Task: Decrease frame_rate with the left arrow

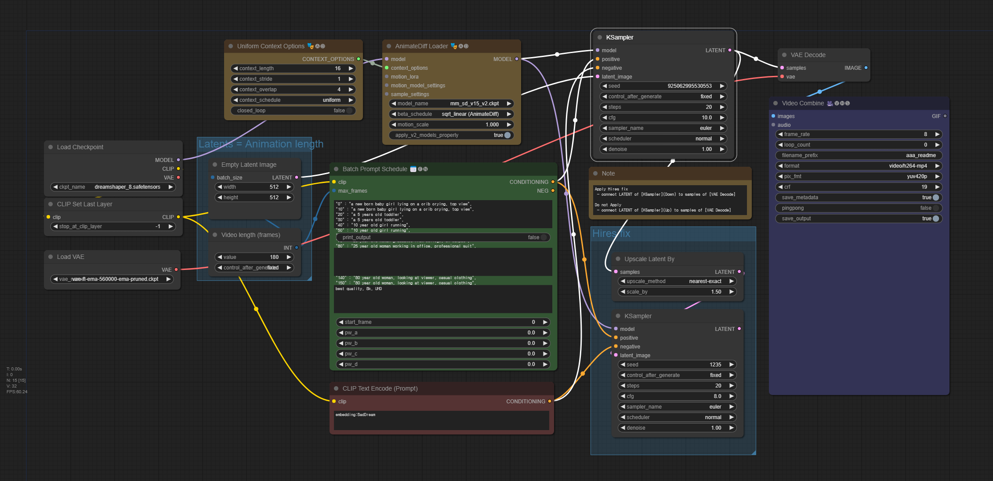Action: [780, 134]
